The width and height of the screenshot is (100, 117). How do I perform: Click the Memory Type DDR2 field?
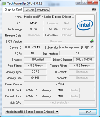(x=35, y=72)
